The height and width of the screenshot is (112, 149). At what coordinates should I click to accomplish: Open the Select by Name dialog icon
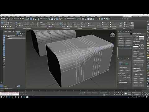23,19
